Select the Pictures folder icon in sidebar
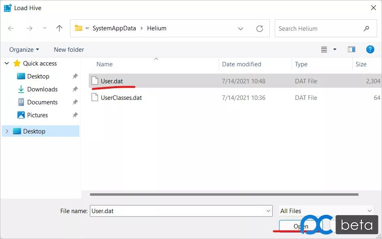The height and width of the screenshot is (239, 382). tap(21, 115)
